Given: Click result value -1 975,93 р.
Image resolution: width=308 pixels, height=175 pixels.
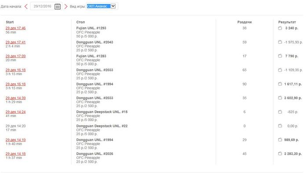Looking at the screenshot, I should click(293, 42).
